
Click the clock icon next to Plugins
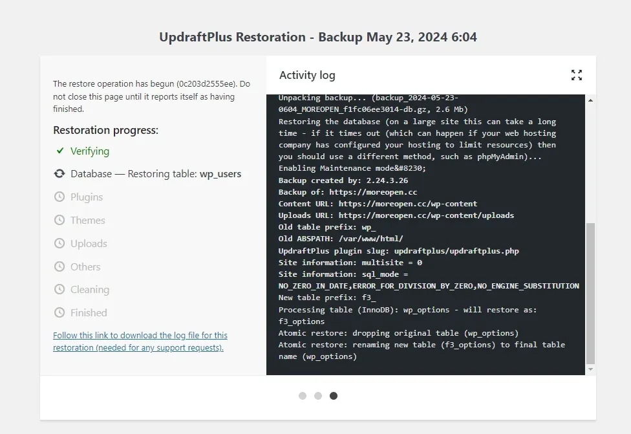[x=59, y=197]
